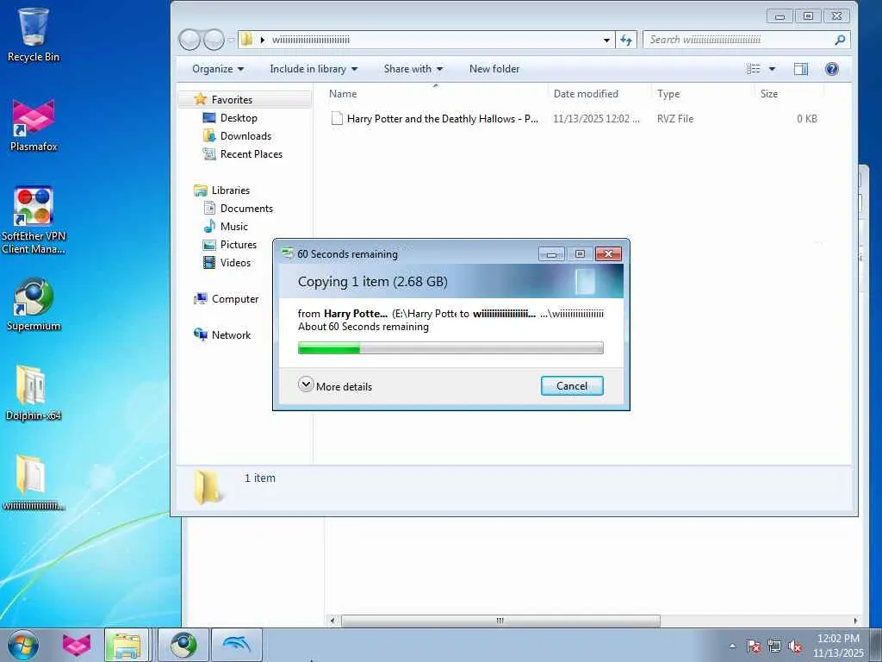Click the Plasmafox taskbar icon
Screen dimensions: 882x662
77,645
